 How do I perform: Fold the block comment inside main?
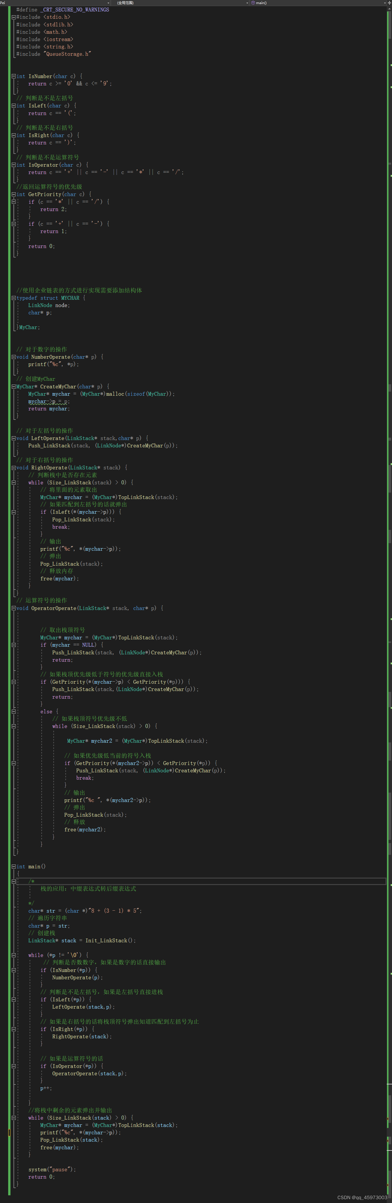click(x=13, y=882)
